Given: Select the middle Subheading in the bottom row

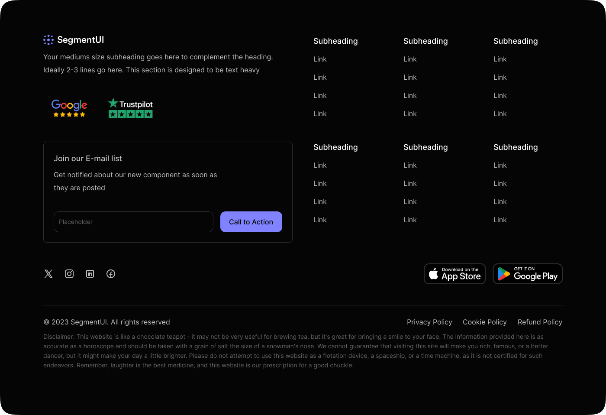Looking at the screenshot, I should tap(425, 147).
